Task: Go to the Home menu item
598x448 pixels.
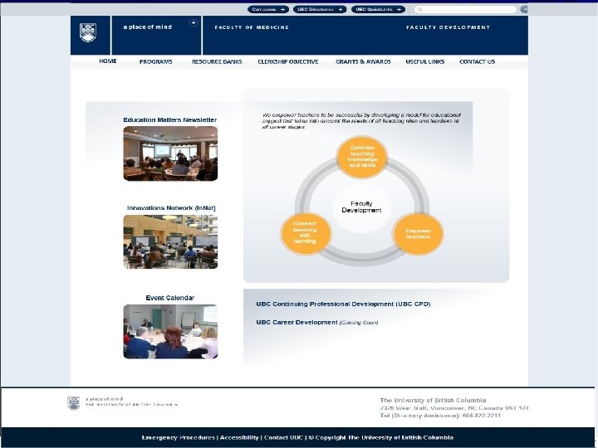Action: [108, 61]
